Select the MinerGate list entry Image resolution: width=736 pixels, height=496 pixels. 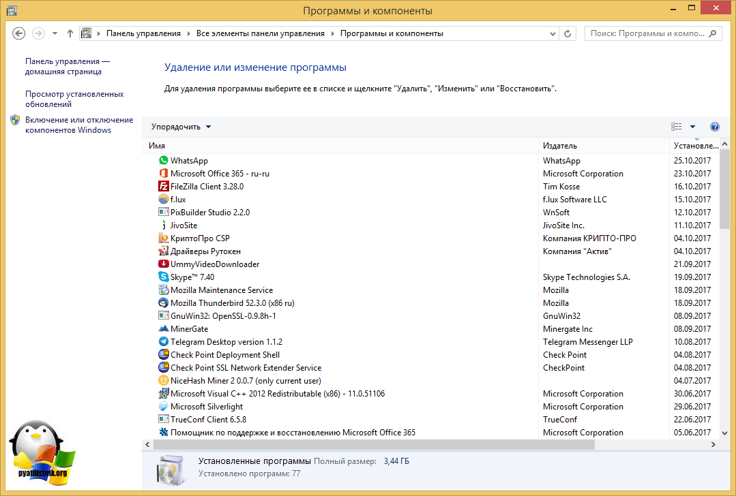coord(189,329)
